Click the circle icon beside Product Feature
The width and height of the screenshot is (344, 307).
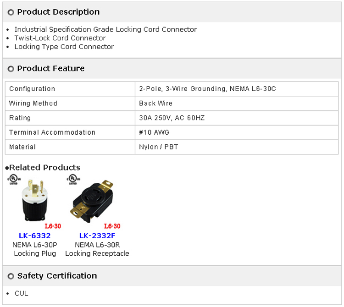(11, 69)
